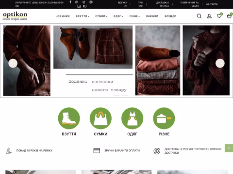Select the ОДЯГ category label
The image size is (233, 174).
(x=133, y=134)
